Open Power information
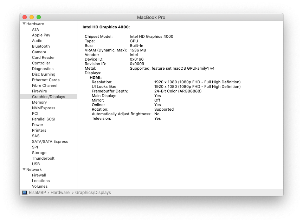The width and height of the screenshot is (303, 222). (38, 125)
